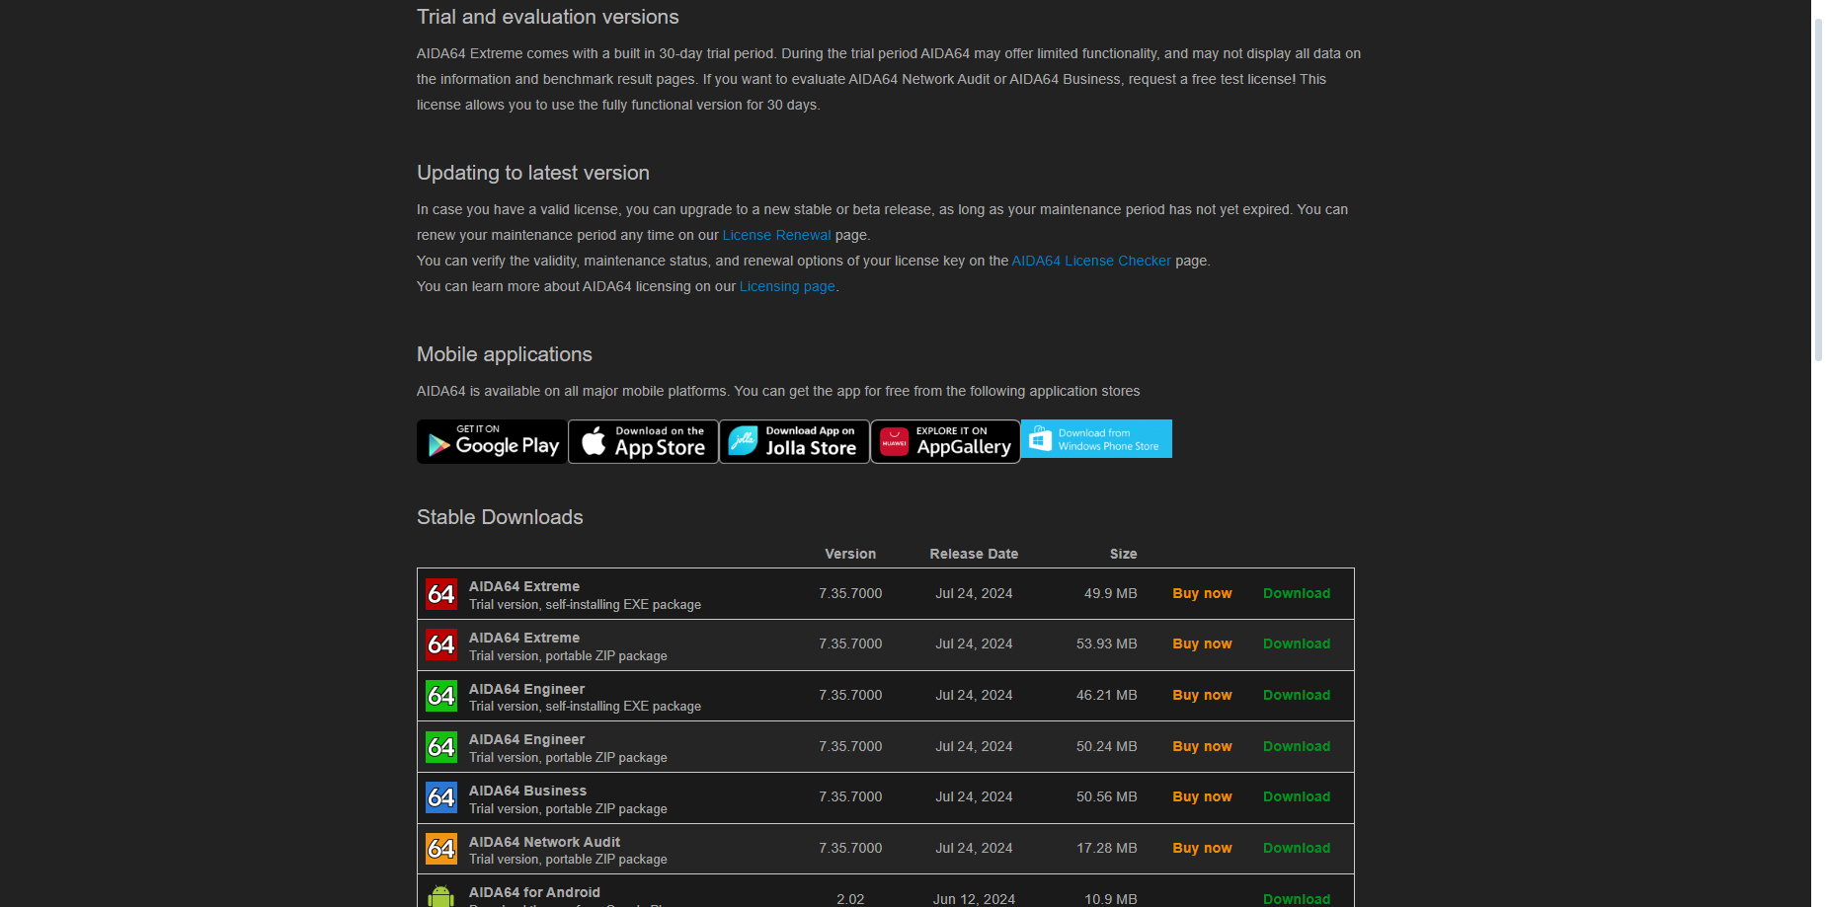Click version 2.02 in the Android row
The image size is (1826, 907).
click(x=850, y=899)
